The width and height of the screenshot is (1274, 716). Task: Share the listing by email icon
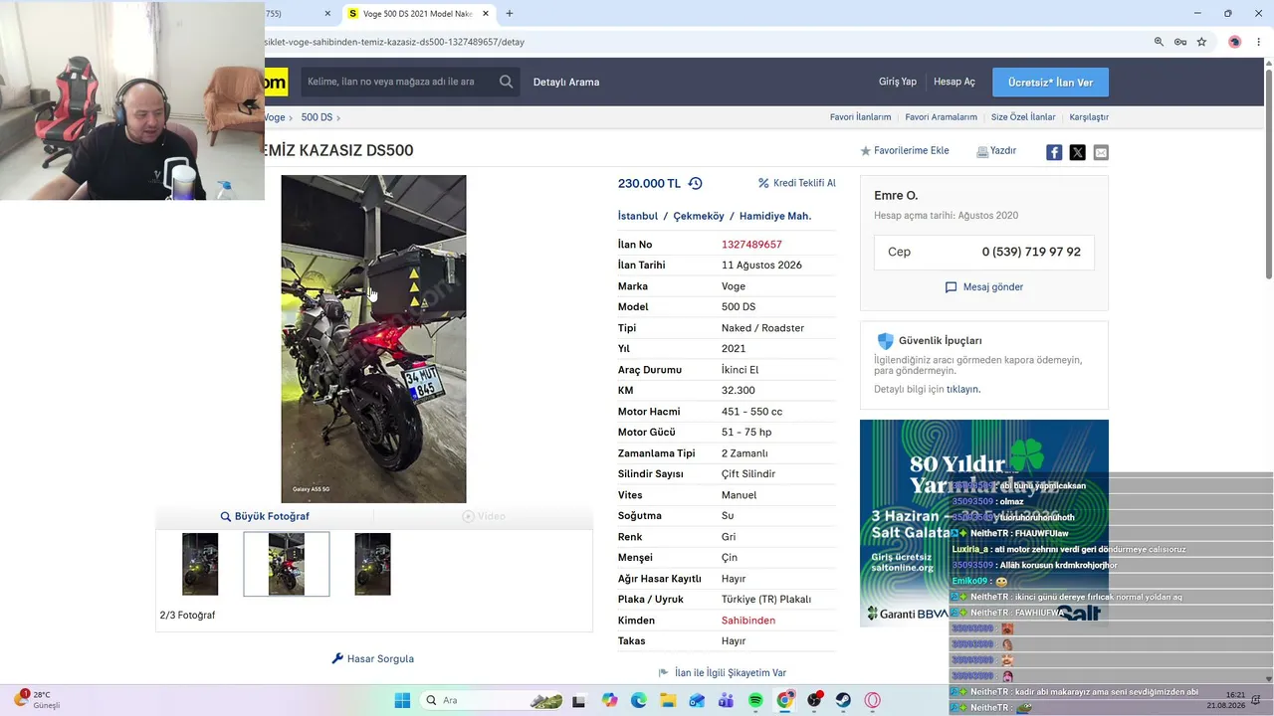(x=1101, y=152)
